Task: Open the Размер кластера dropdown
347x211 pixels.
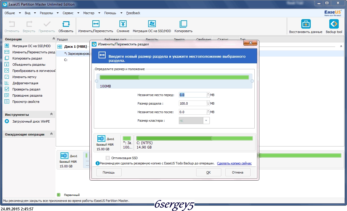Action: pos(206,121)
